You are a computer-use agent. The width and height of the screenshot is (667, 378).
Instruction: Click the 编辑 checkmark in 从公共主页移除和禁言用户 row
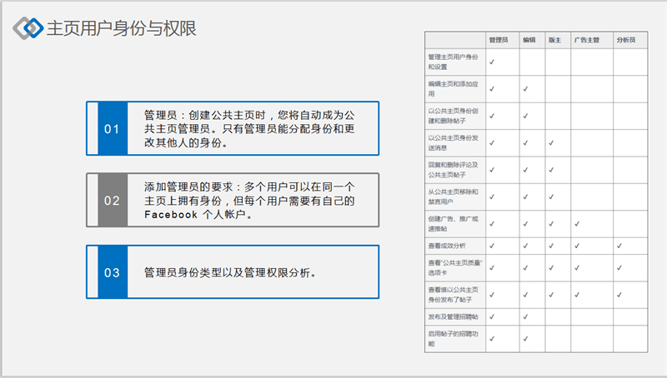526,196
